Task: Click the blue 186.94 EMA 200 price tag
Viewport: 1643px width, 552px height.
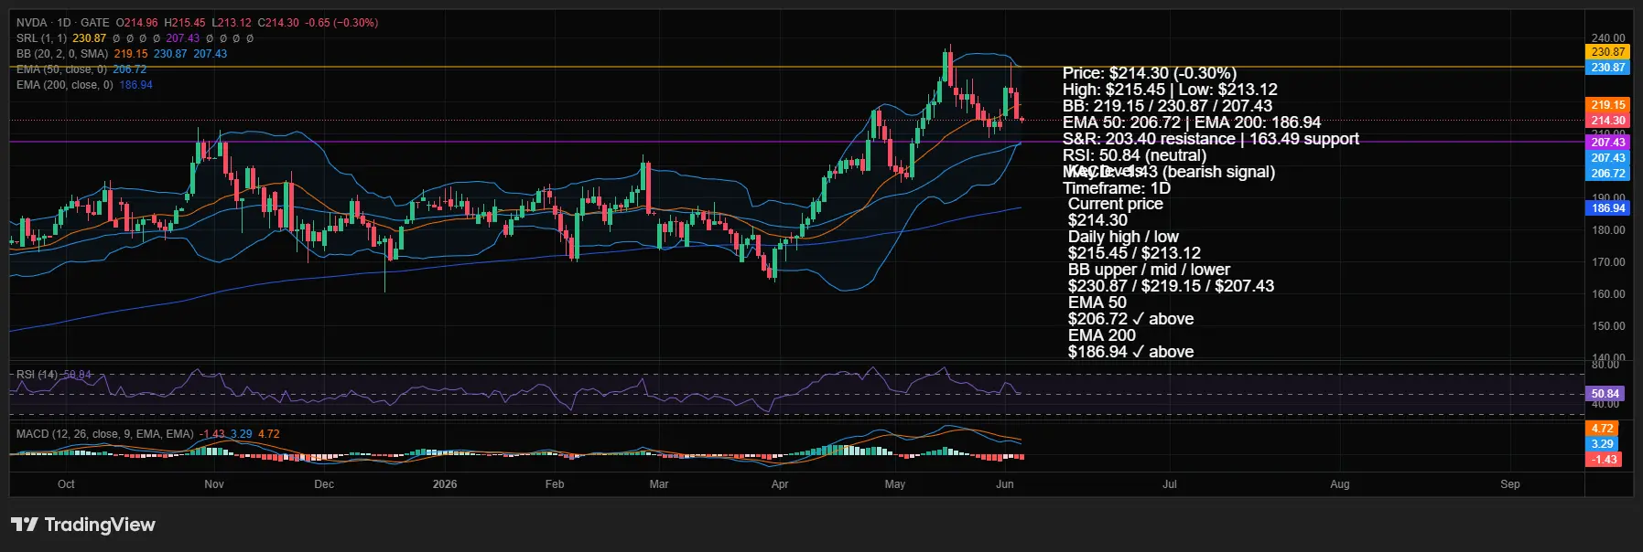Action: [1607, 208]
